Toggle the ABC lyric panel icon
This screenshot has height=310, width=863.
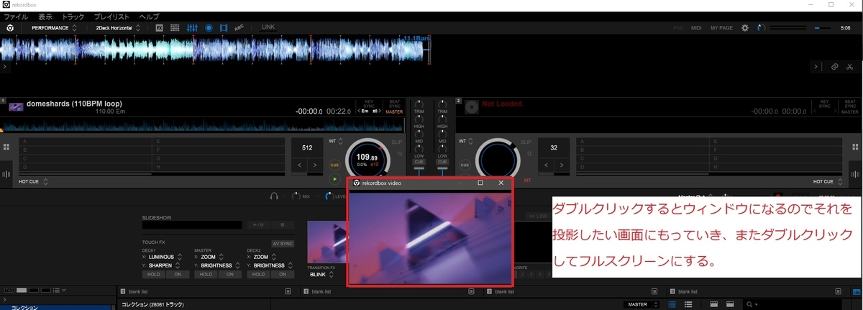(239, 28)
